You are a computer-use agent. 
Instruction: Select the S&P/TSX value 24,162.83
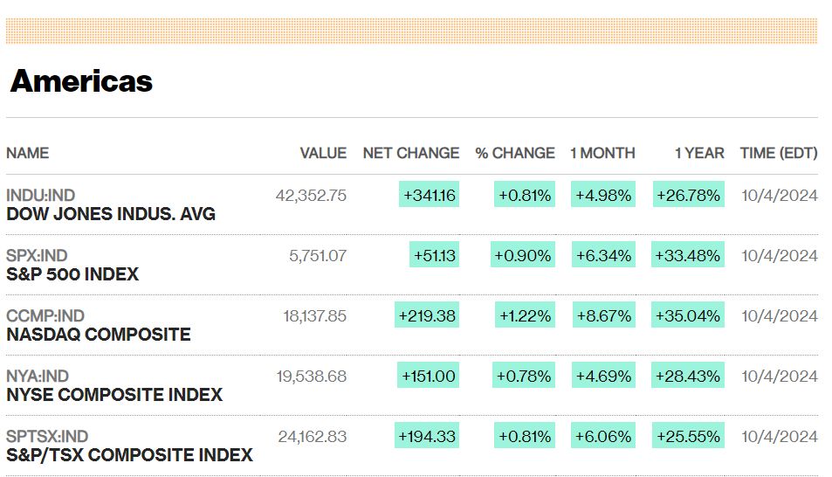pyautogui.click(x=313, y=437)
